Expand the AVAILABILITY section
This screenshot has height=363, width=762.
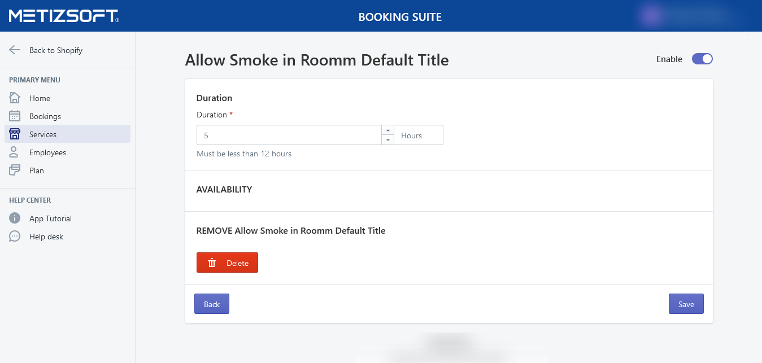pos(224,190)
